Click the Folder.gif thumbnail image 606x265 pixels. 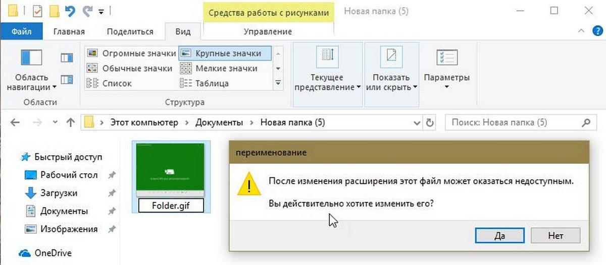pyautogui.click(x=171, y=170)
